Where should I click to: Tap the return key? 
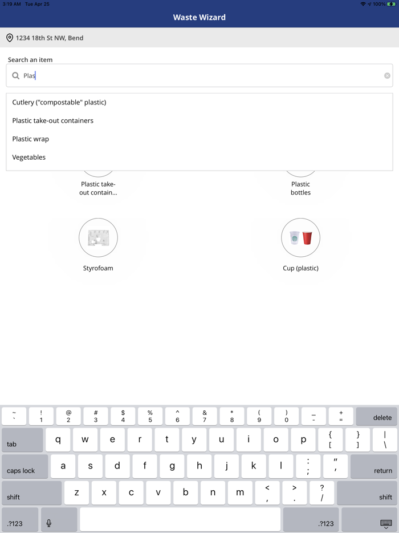373,466
